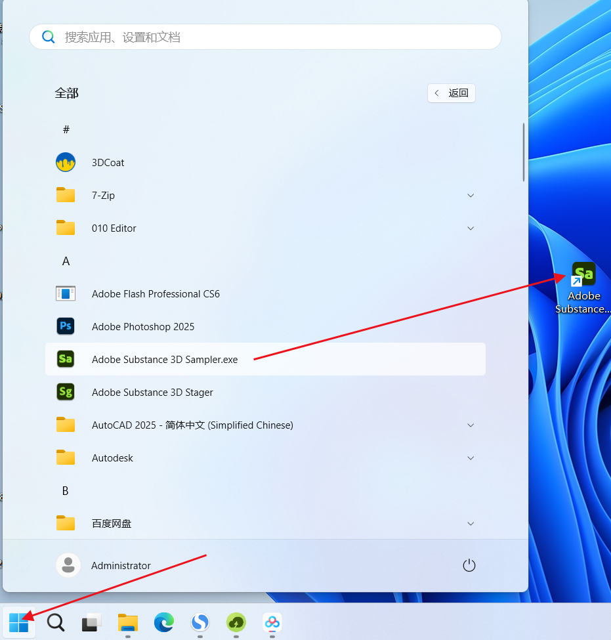Click the search magnifier icon in search box
The image size is (611, 640).
tap(48, 37)
